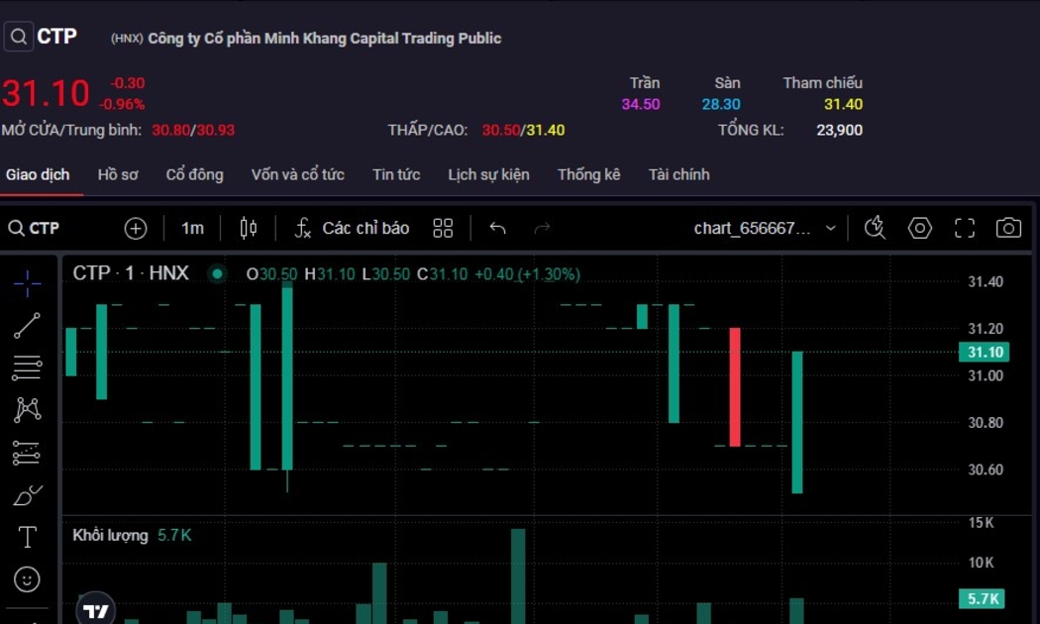Viewport: 1040px width, 624px height.
Task: Toggle fullscreen chart mode
Action: (965, 229)
